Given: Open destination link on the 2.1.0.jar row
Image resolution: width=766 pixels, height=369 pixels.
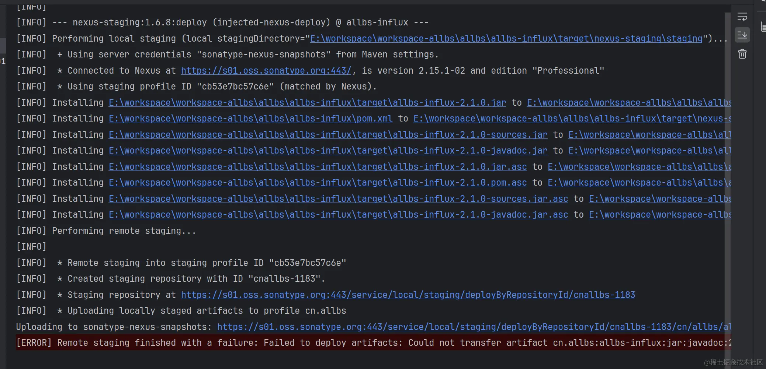Looking at the screenshot, I should (629, 103).
